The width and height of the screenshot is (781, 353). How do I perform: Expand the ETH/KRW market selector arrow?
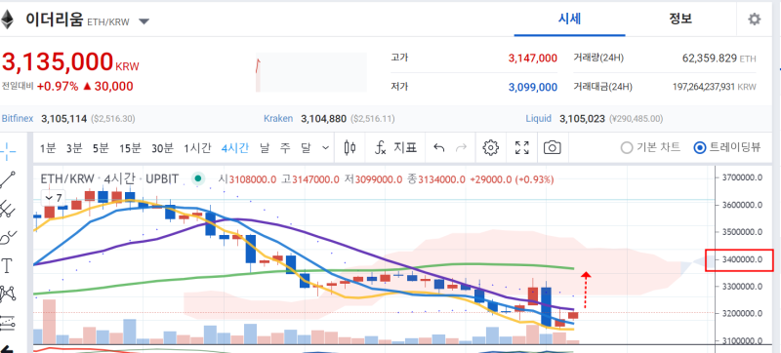(x=144, y=21)
